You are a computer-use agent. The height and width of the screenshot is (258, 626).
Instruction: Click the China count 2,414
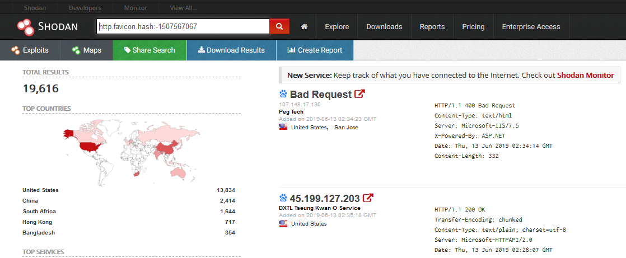(227, 201)
